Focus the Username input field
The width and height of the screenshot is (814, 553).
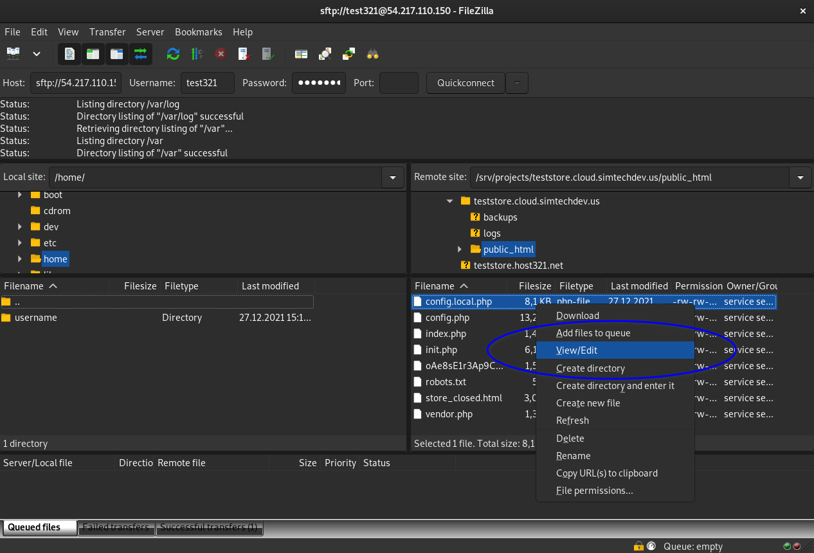207,83
